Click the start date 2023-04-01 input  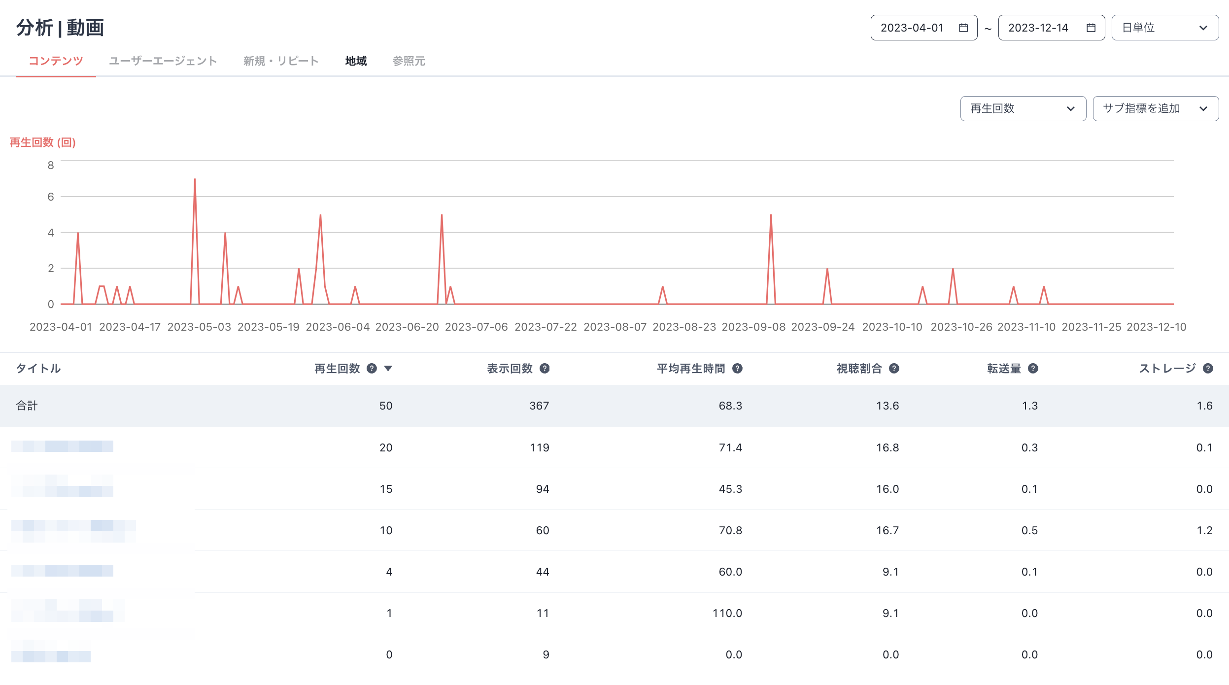[x=912, y=28]
